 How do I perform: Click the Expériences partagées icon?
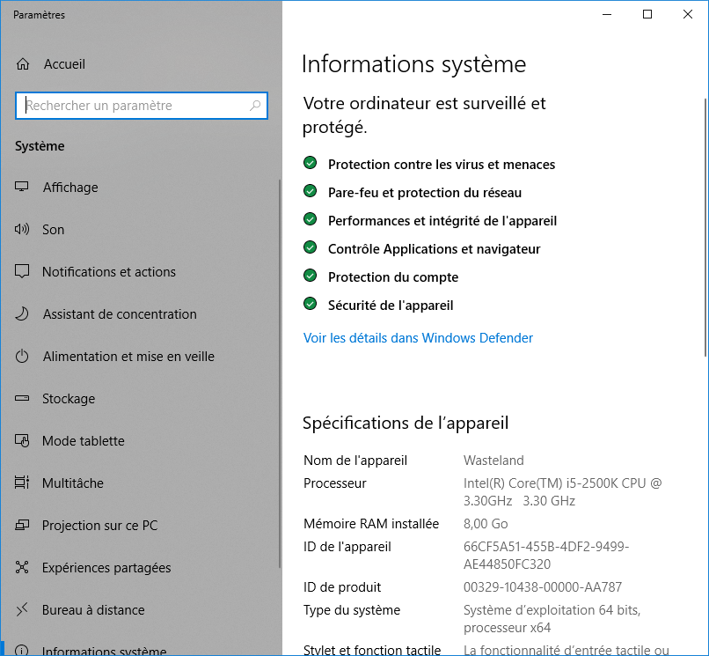coord(22,567)
